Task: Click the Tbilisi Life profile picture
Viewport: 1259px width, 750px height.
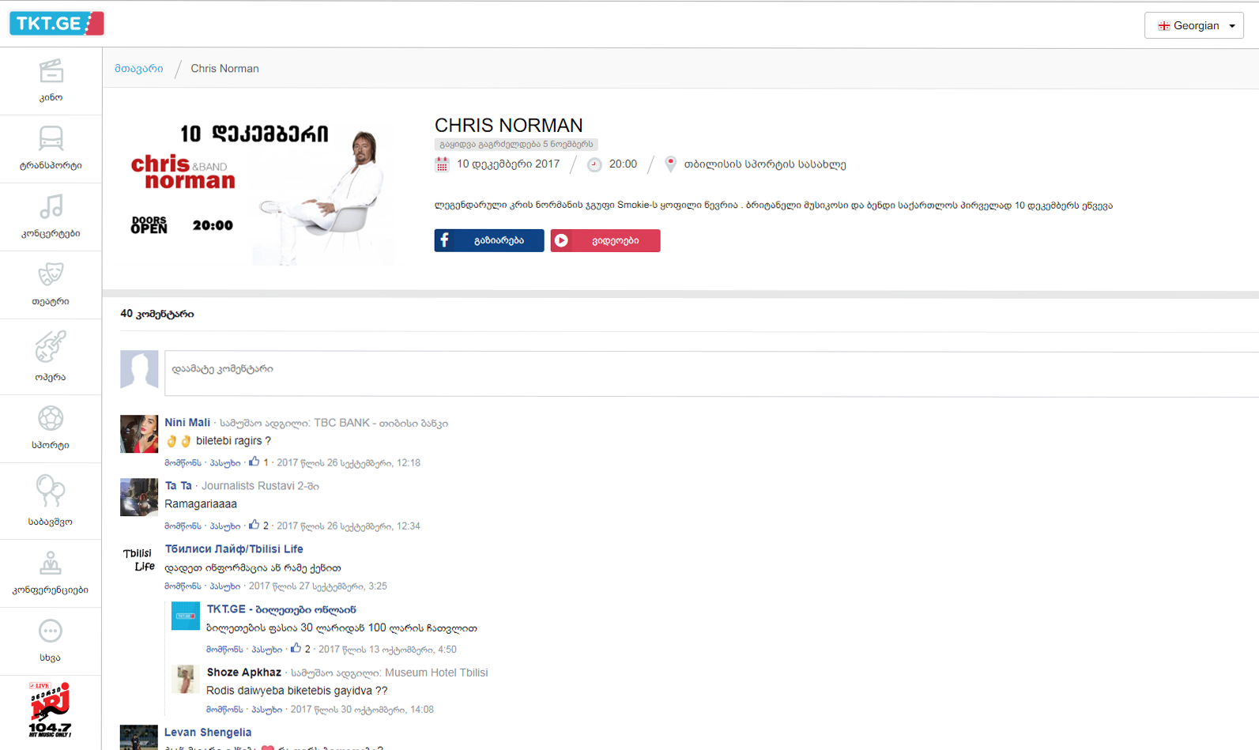Action: click(x=139, y=560)
